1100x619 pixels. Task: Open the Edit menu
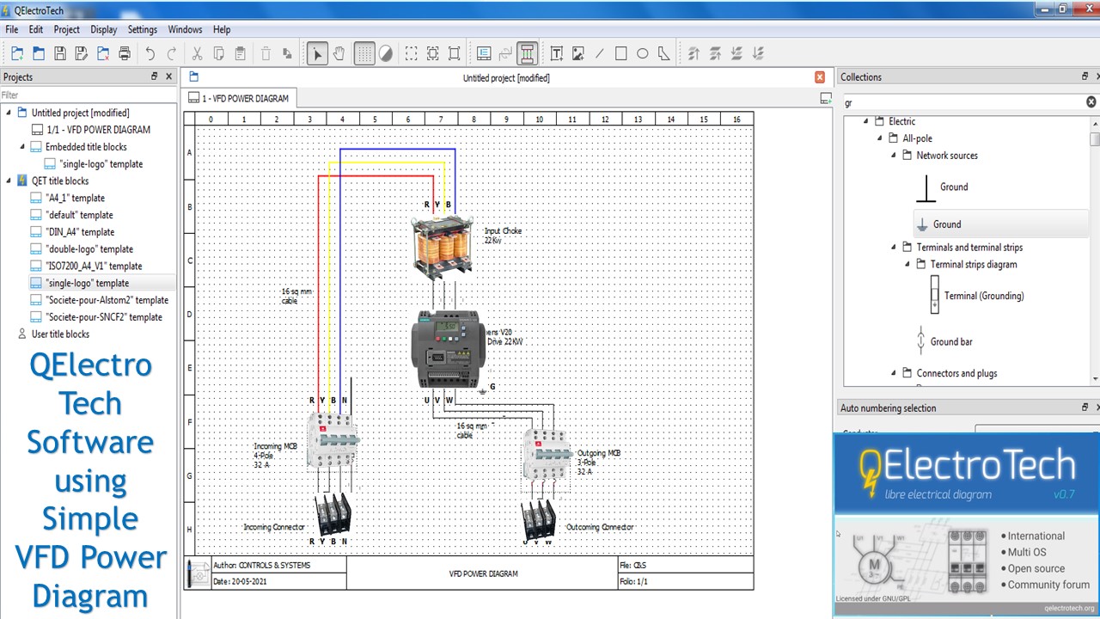click(36, 29)
